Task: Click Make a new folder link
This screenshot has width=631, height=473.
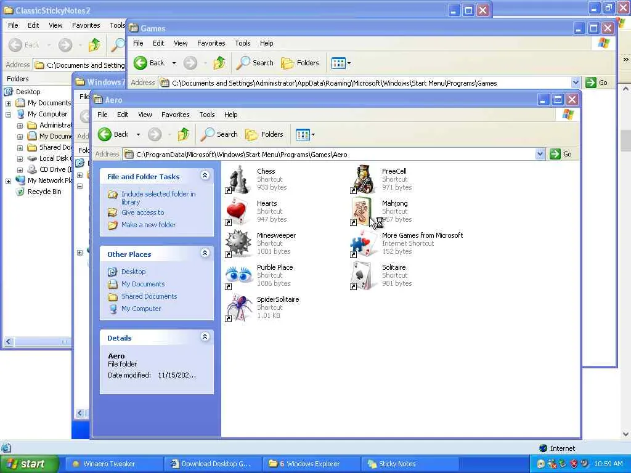Action: point(148,225)
